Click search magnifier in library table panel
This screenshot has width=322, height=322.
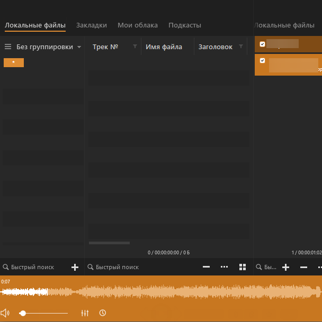pos(91,267)
